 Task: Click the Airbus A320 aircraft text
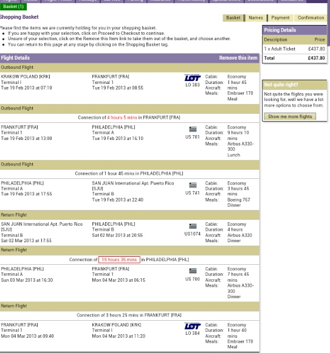coord(239,236)
